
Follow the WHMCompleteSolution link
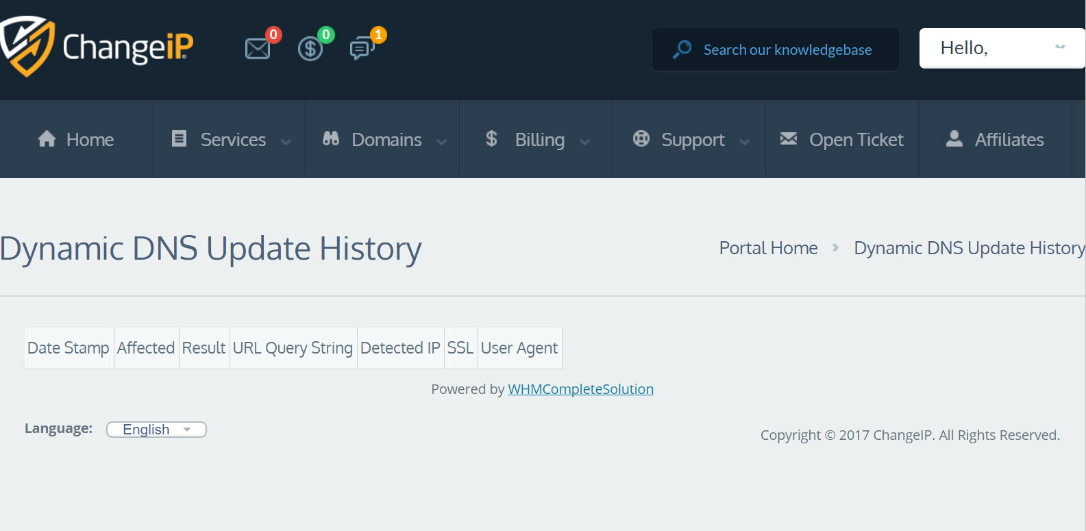point(580,389)
